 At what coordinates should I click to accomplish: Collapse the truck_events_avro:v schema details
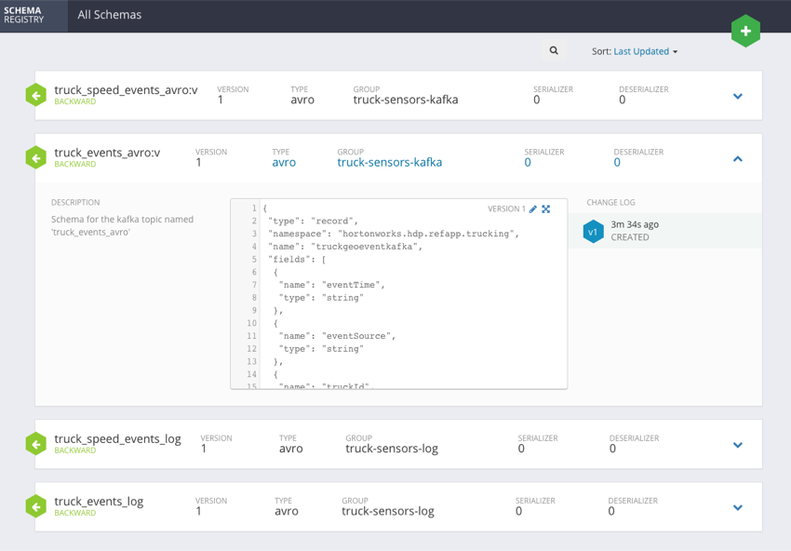click(x=737, y=158)
